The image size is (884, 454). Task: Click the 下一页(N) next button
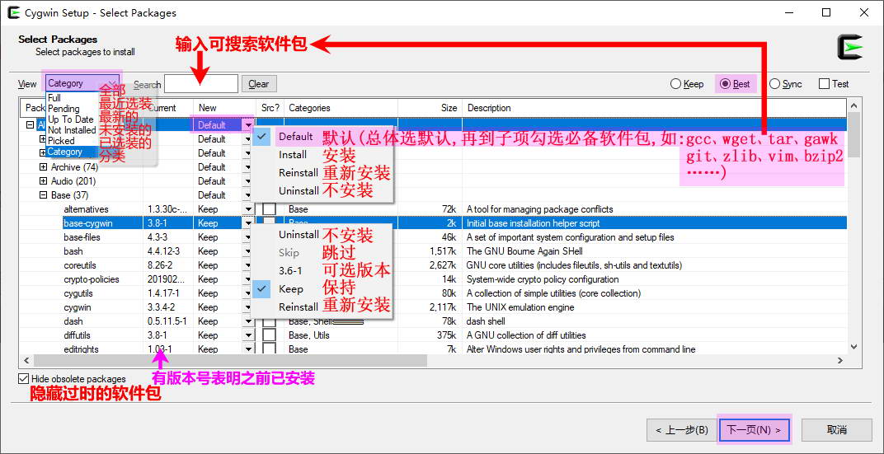(x=754, y=429)
